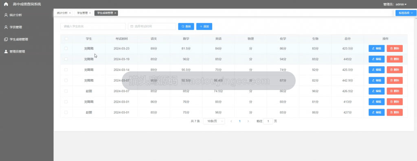Toggle the select-all checkbox in table header

(66, 39)
